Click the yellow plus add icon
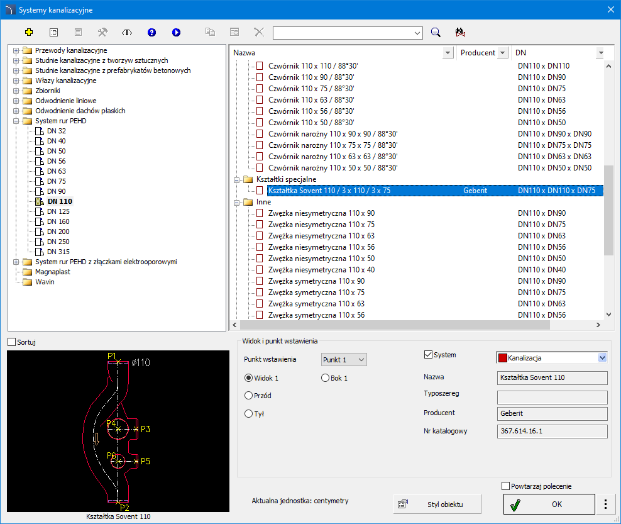Image resolution: width=621 pixels, height=524 pixels. point(28,32)
